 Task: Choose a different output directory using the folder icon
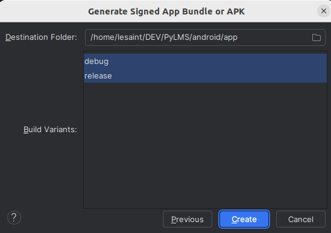click(x=316, y=37)
